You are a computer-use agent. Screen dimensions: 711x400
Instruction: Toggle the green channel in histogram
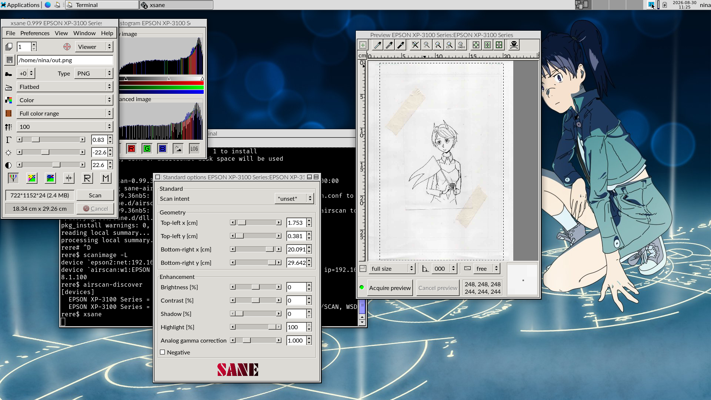147,149
